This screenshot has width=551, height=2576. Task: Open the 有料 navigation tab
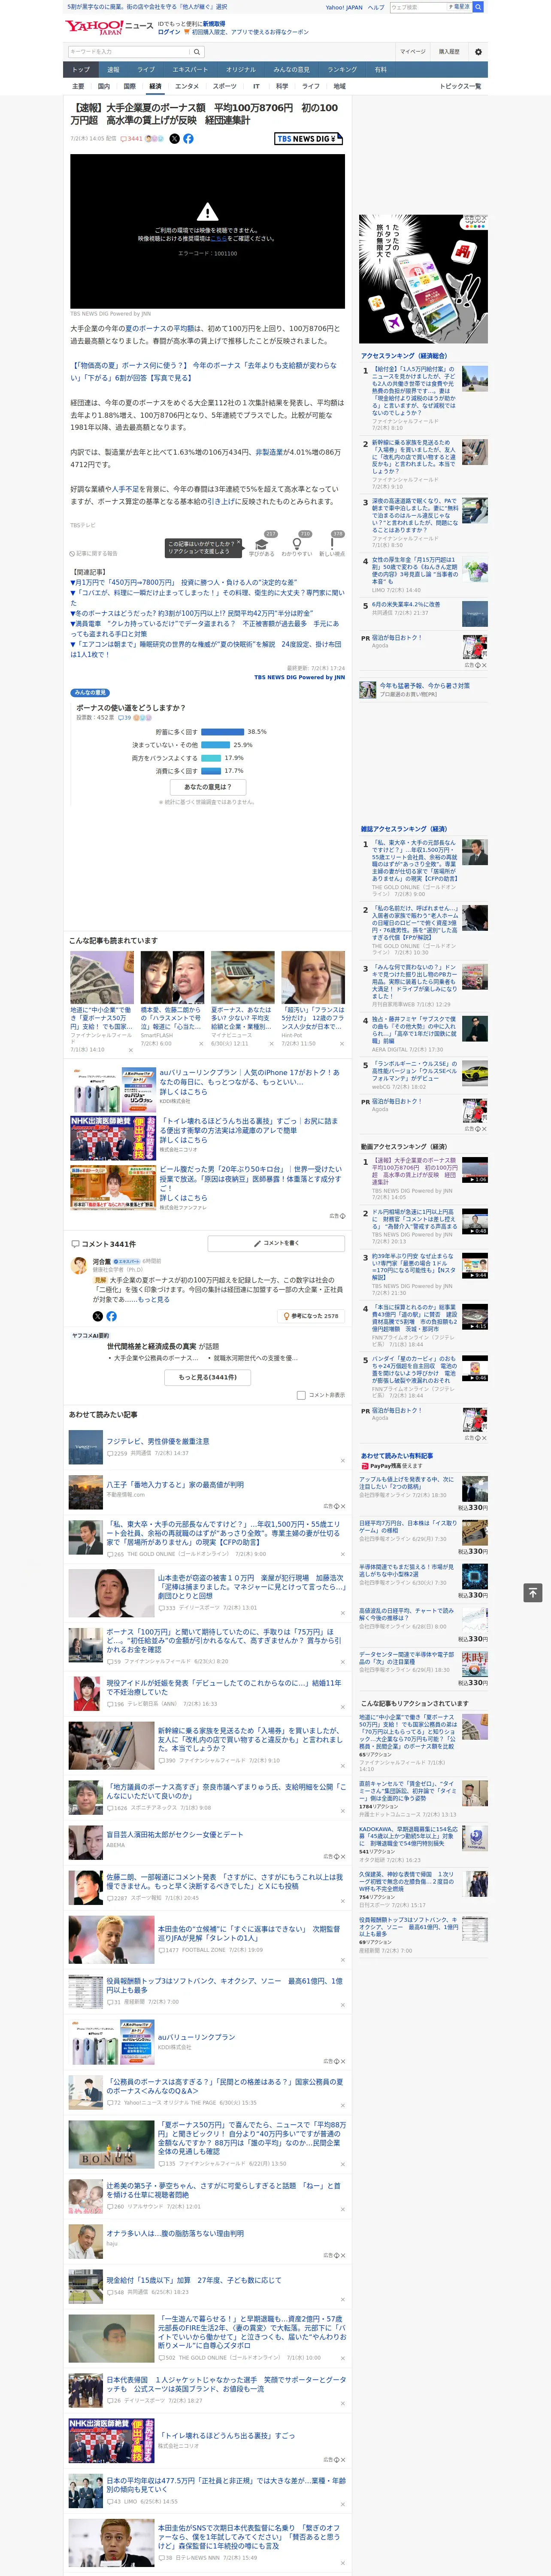(x=380, y=70)
